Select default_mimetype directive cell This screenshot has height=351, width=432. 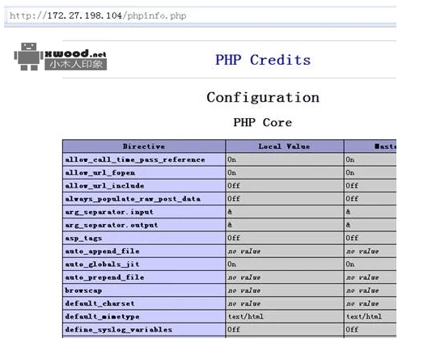[144, 316]
